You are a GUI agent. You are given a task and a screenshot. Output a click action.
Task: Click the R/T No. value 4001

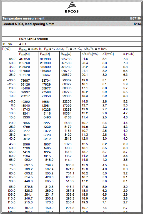pyautogui.click(x=22, y=44)
